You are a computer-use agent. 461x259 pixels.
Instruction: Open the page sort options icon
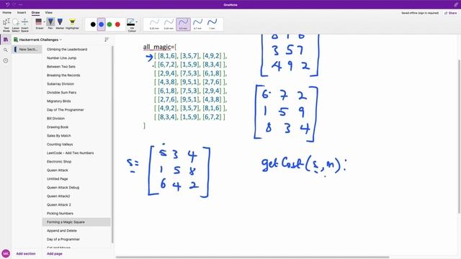[107, 40]
